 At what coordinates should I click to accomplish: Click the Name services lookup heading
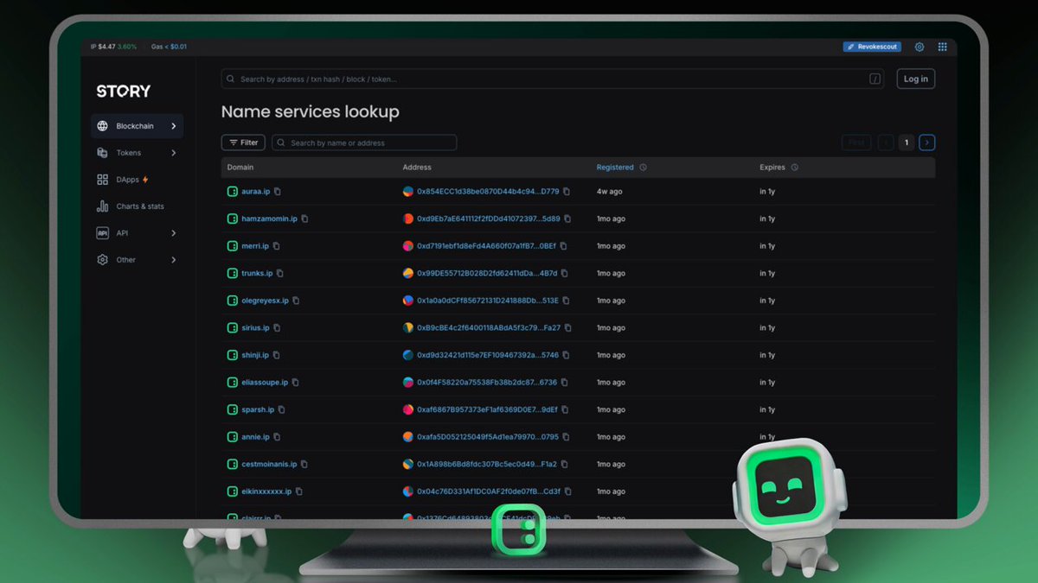pyautogui.click(x=311, y=112)
